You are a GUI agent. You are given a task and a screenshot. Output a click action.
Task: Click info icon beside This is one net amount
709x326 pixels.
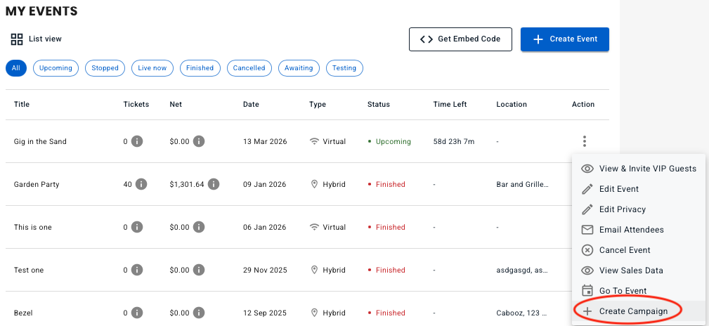[x=199, y=227]
